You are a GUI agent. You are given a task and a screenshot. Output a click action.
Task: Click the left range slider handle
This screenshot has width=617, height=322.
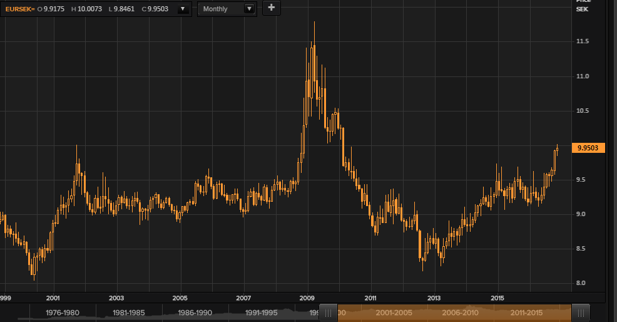328,313
